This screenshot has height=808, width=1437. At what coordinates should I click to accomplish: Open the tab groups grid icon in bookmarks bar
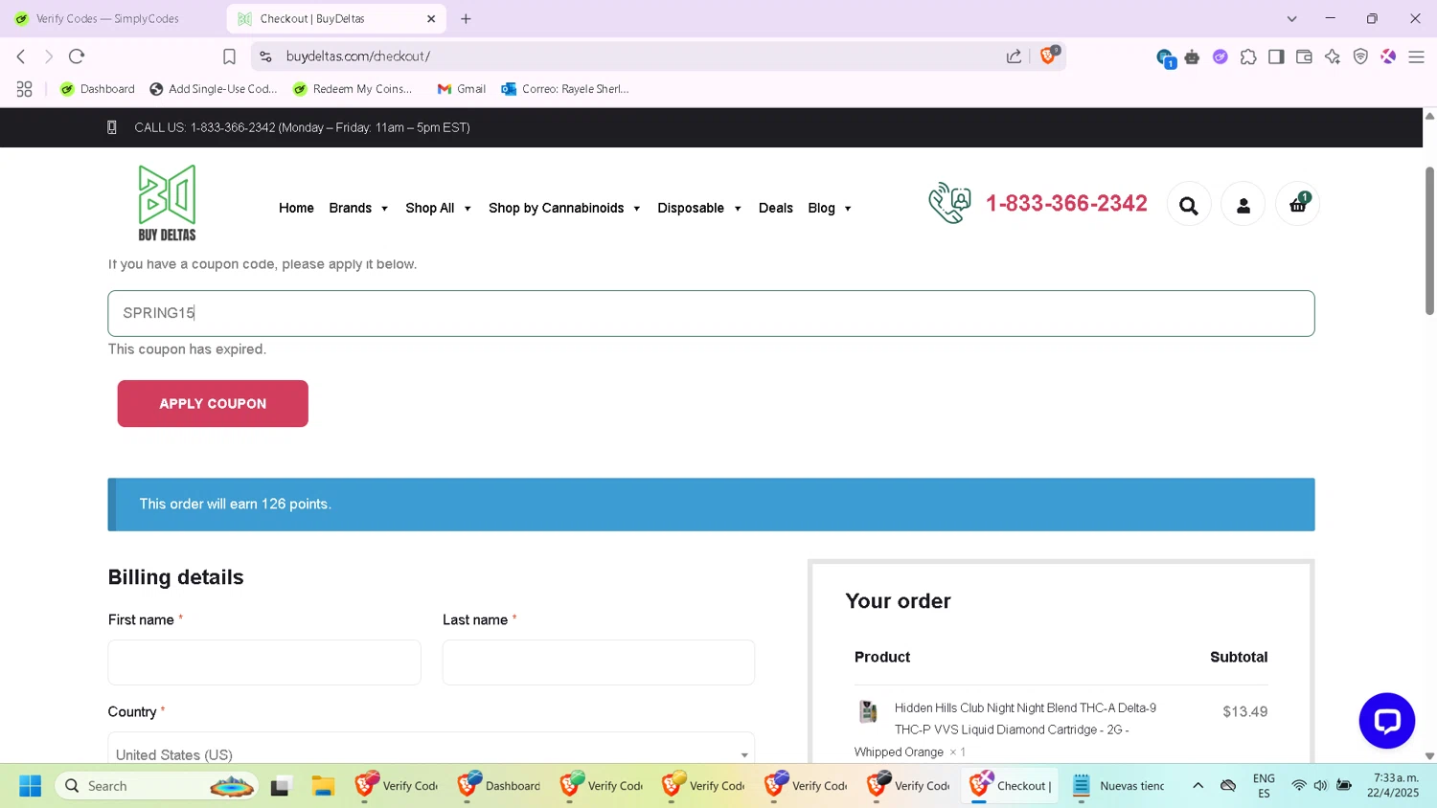pos(25,89)
